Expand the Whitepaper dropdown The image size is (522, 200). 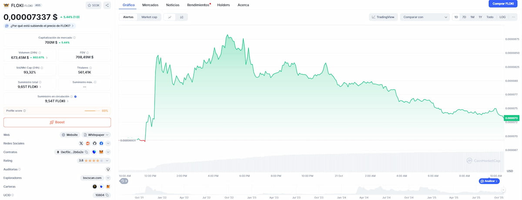pos(97,135)
